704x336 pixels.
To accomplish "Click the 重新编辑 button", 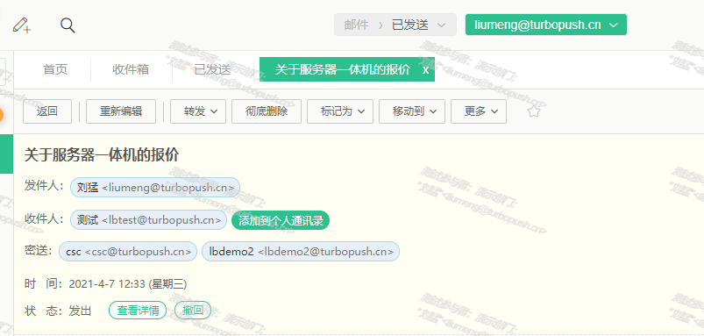I will click(121, 111).
